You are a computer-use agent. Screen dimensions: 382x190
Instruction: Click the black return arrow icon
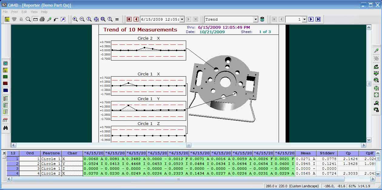point(56,19)
